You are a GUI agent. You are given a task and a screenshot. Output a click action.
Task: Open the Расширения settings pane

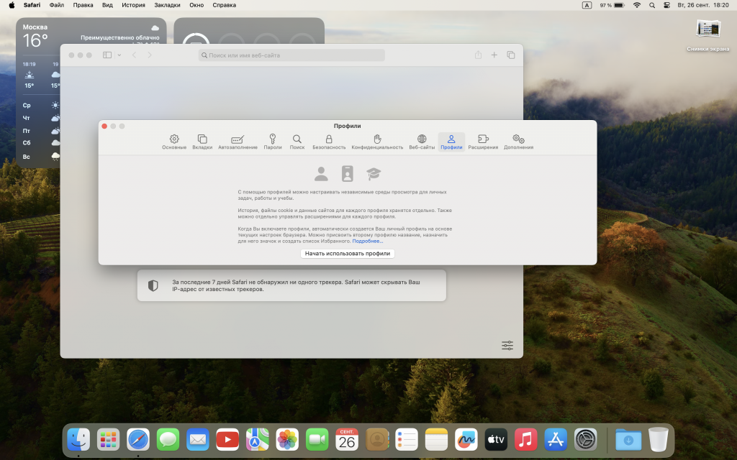pyautogui.click(x=483, y=142)
